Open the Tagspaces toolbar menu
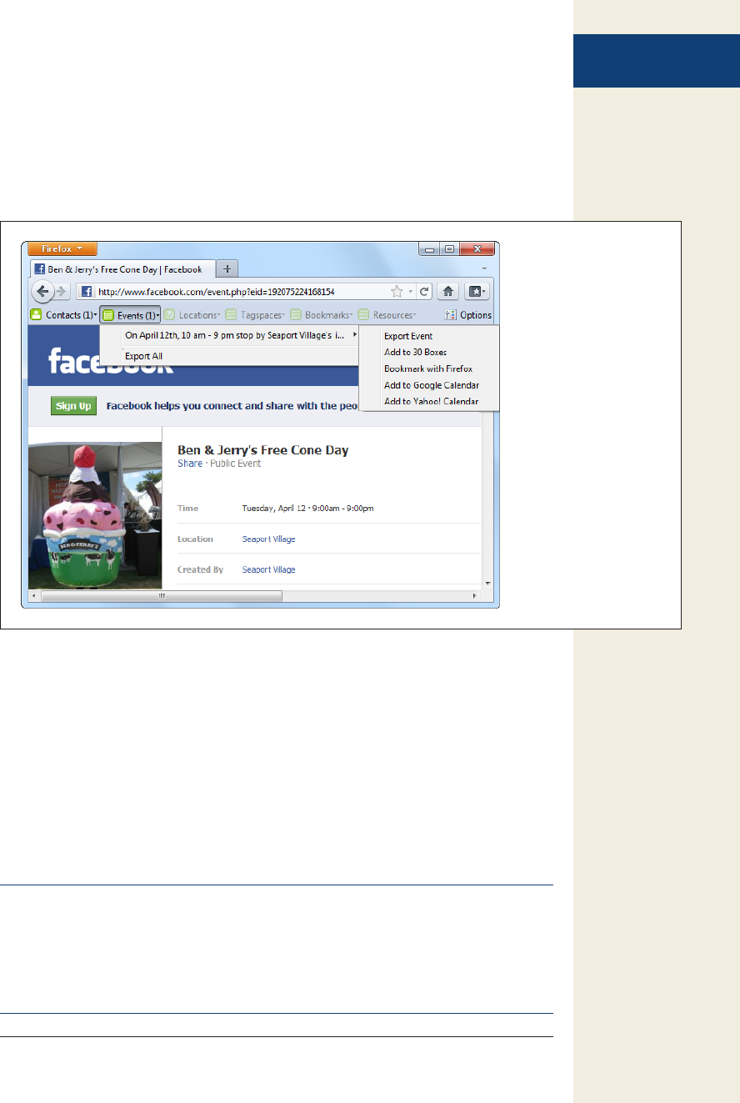 [255, 315]
